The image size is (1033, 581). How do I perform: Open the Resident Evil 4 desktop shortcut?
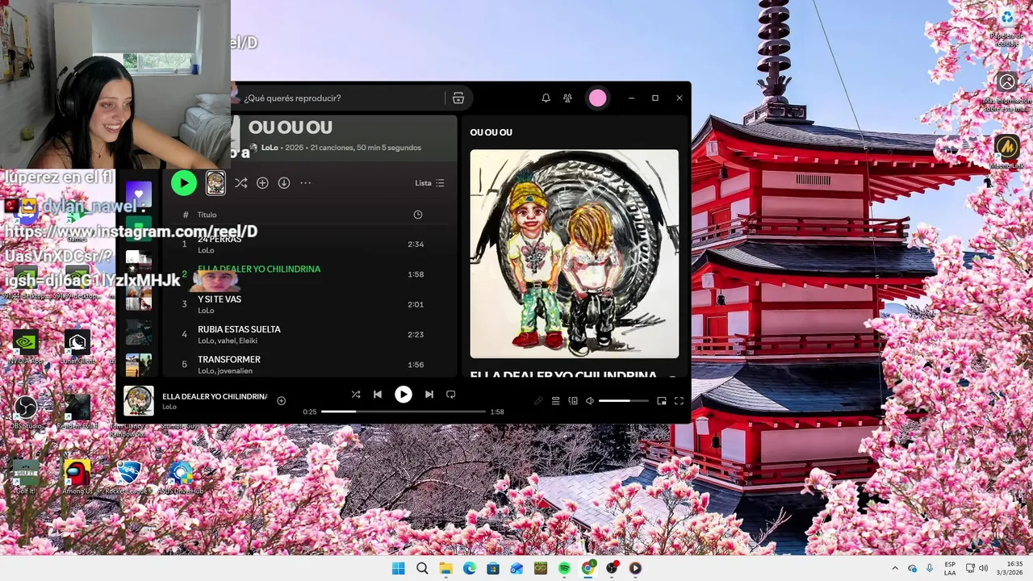point(77,412)
